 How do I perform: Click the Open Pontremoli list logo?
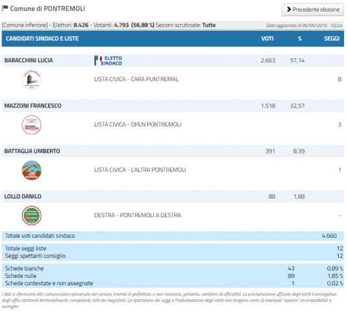(32, 124)
